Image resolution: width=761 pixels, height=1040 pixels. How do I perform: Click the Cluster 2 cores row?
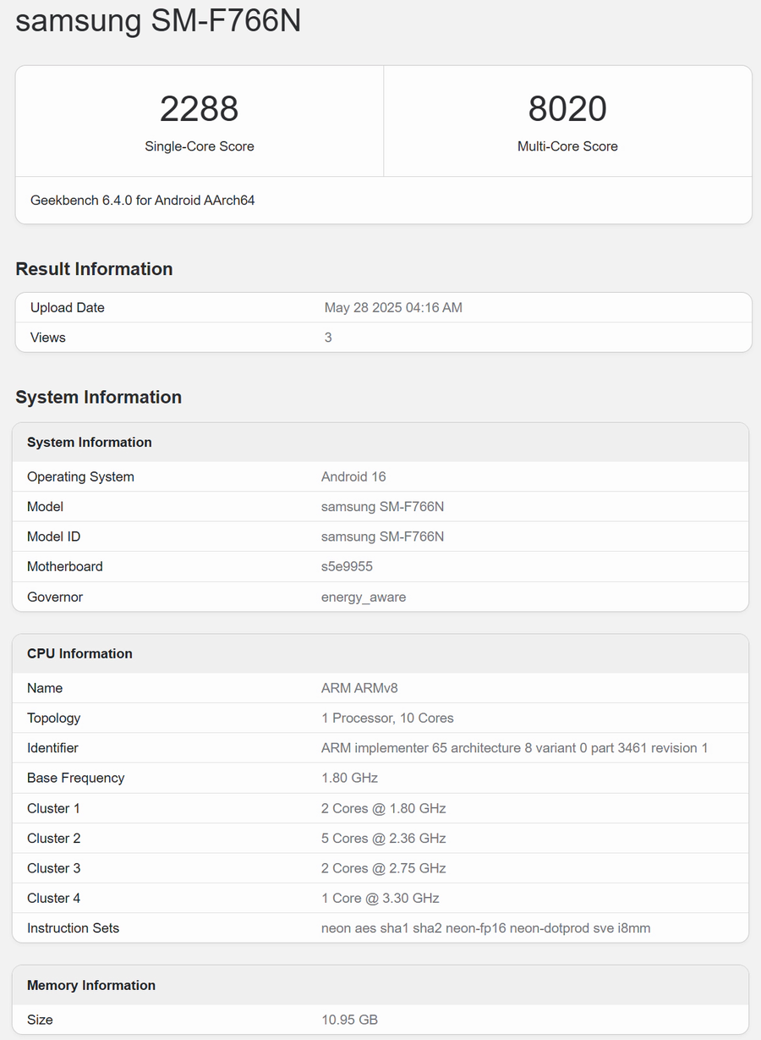380,838
